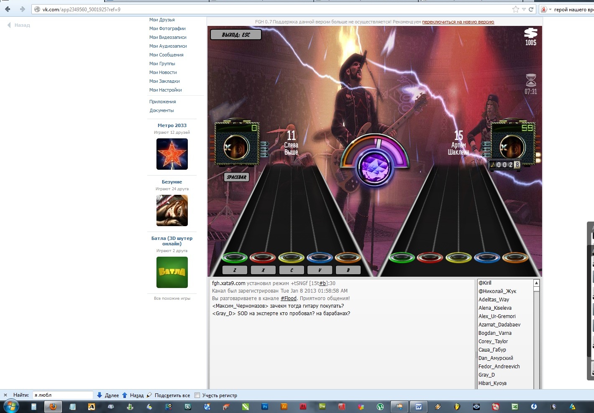Open Мои Сообщения

[x=166, y=55]
